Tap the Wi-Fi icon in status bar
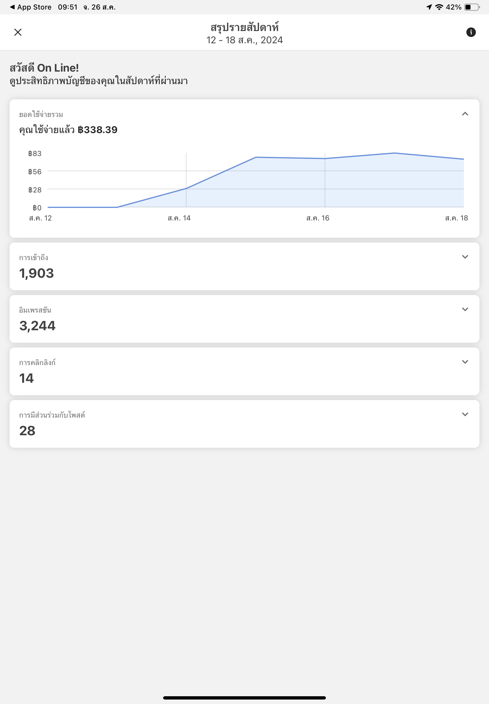This screenshot has width=489, height=704. point(439,7)
